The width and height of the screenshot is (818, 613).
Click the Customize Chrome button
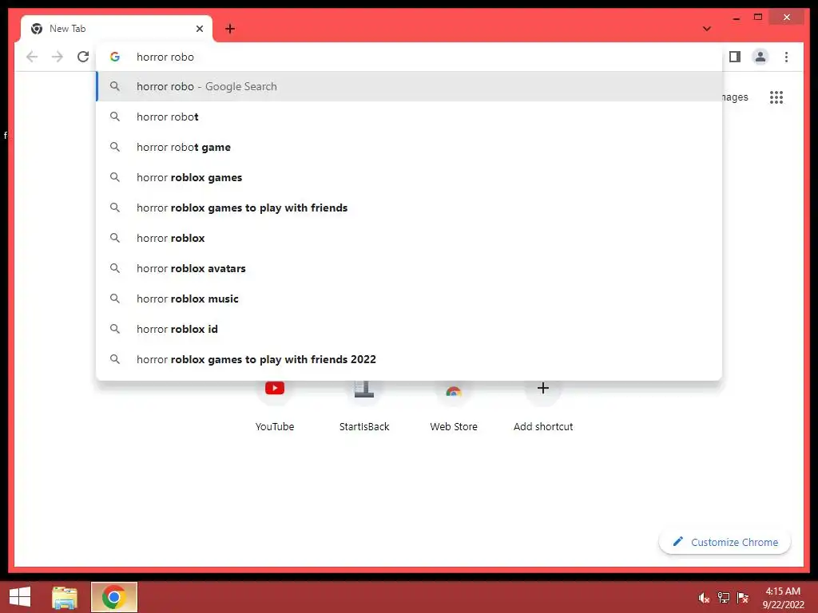(x=725, y=542)
